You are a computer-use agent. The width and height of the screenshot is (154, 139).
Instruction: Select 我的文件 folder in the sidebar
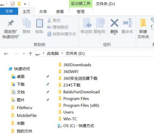pyautogui.click(x=25, y=131)
